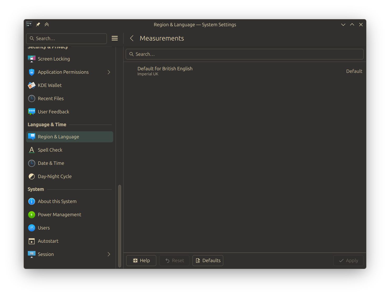
Task: Click the Screen Locking label
Action: pyautogui.click(x=54, y=59)
